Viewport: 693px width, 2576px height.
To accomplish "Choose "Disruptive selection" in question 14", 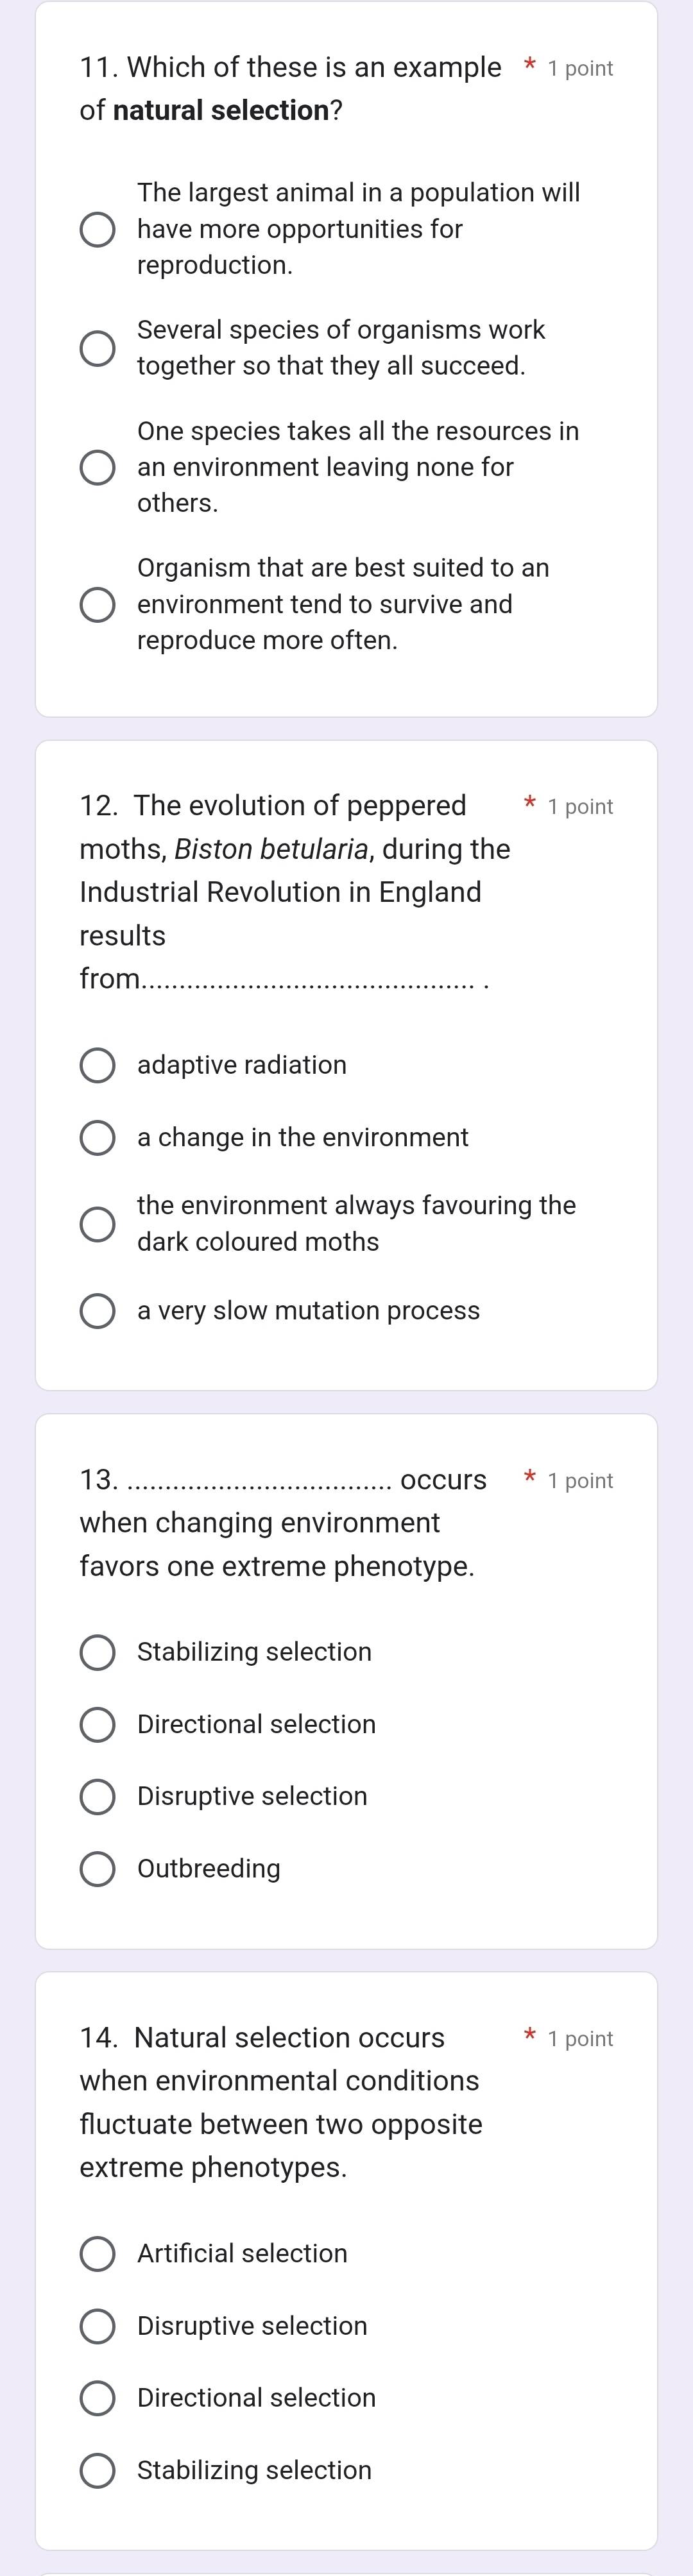I will click(x=98, y=2326).
